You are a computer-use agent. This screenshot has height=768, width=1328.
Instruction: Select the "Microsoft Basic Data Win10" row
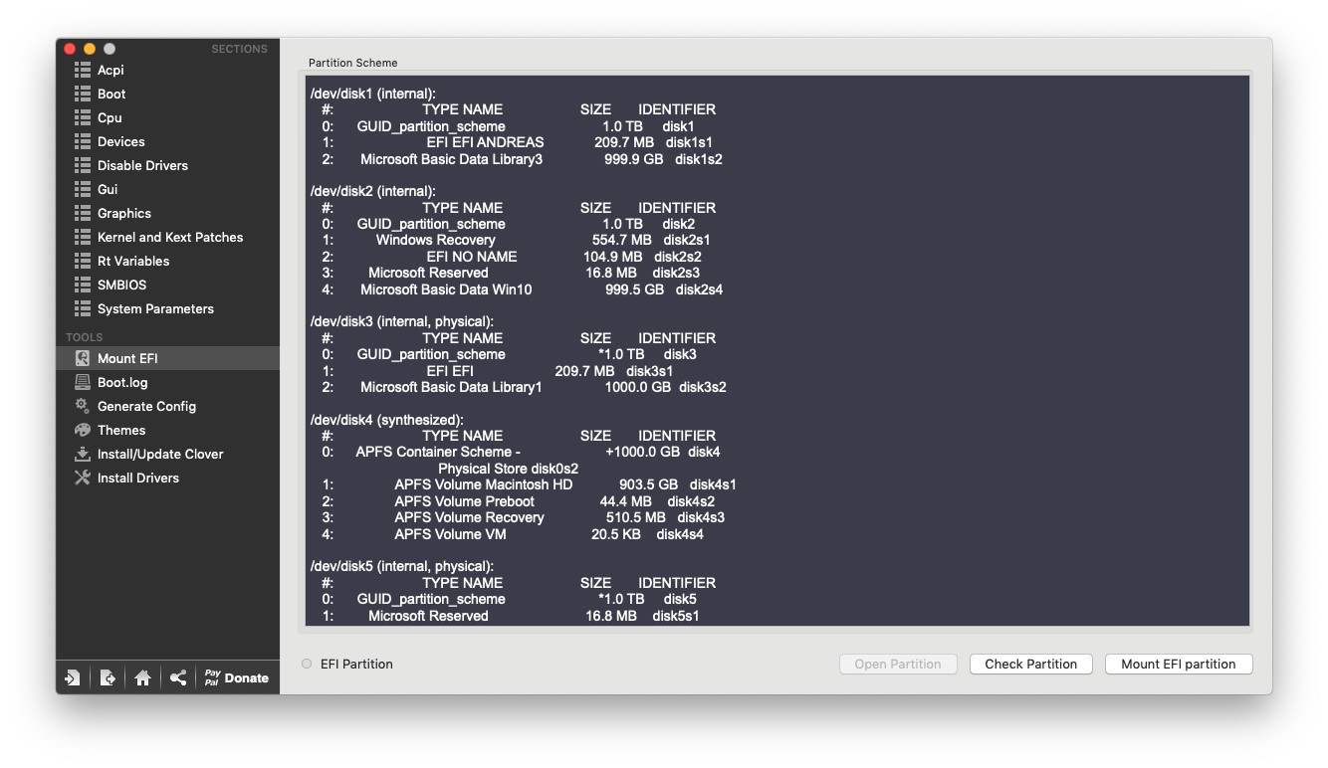[522, 289]
